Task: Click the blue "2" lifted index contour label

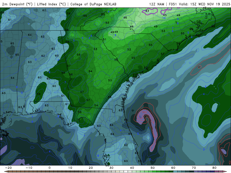Action: (150, 159)
